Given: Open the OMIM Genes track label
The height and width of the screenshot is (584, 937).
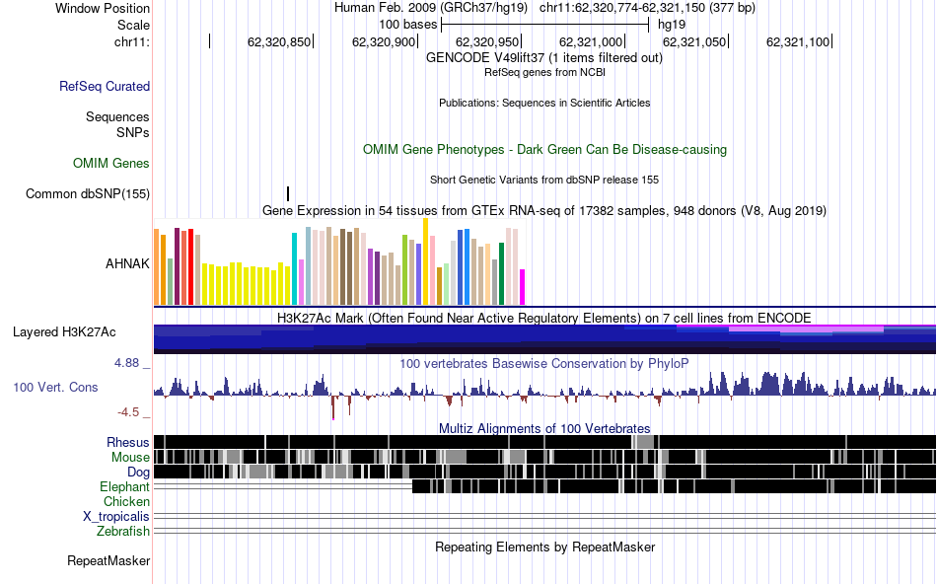Looking at the screenshot, I should [111, 163].
